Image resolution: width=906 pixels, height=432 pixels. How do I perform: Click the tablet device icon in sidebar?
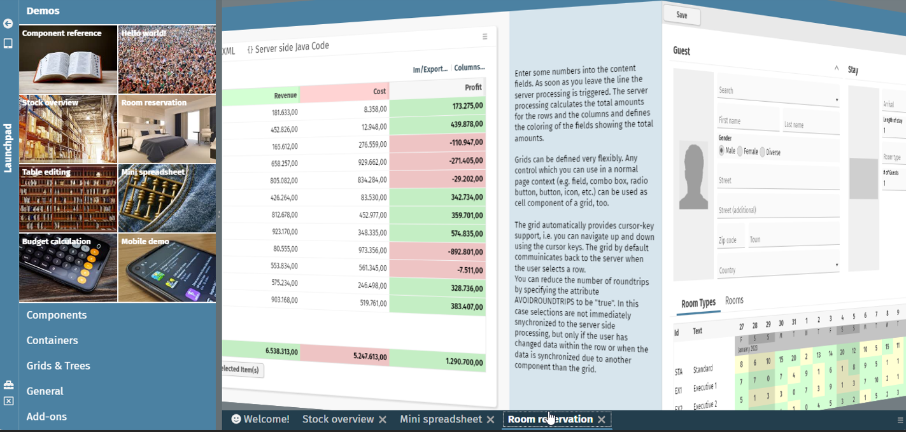8,43
